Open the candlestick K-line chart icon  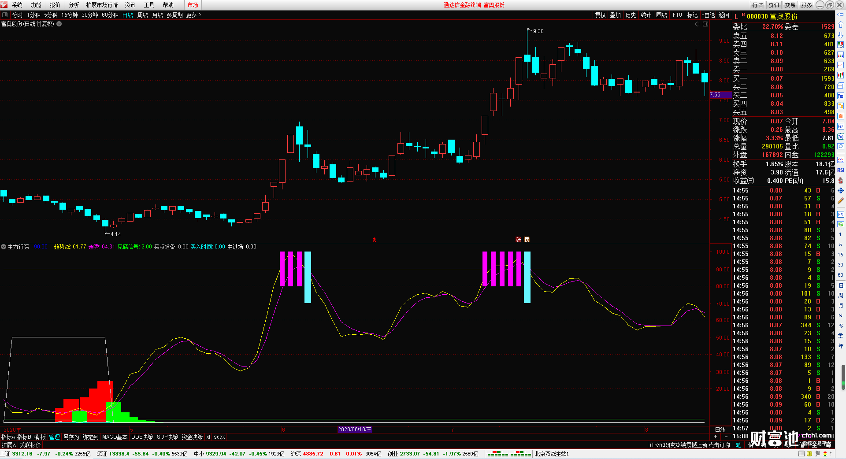point(841,75)
